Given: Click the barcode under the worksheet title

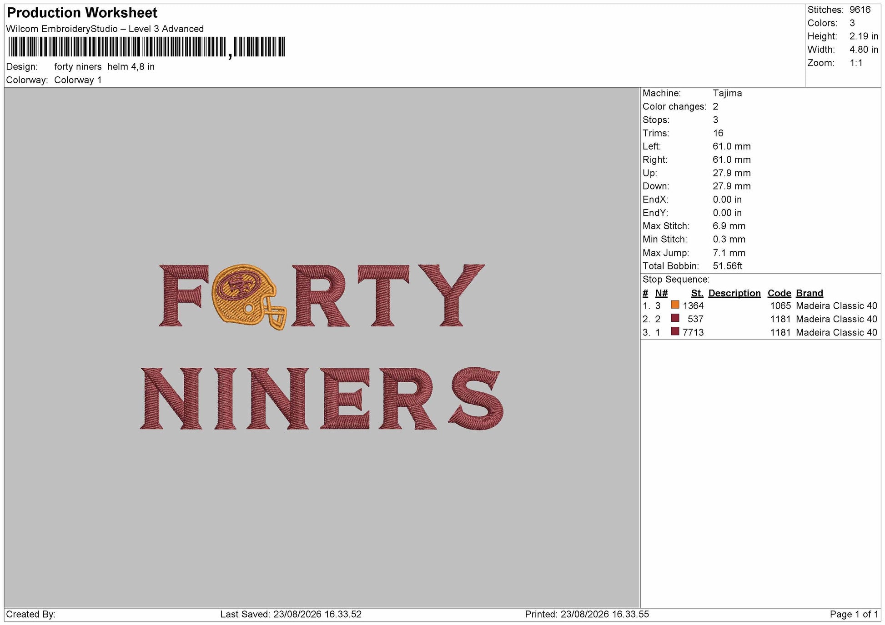Looking at the screenshot, I should point(146,47).
